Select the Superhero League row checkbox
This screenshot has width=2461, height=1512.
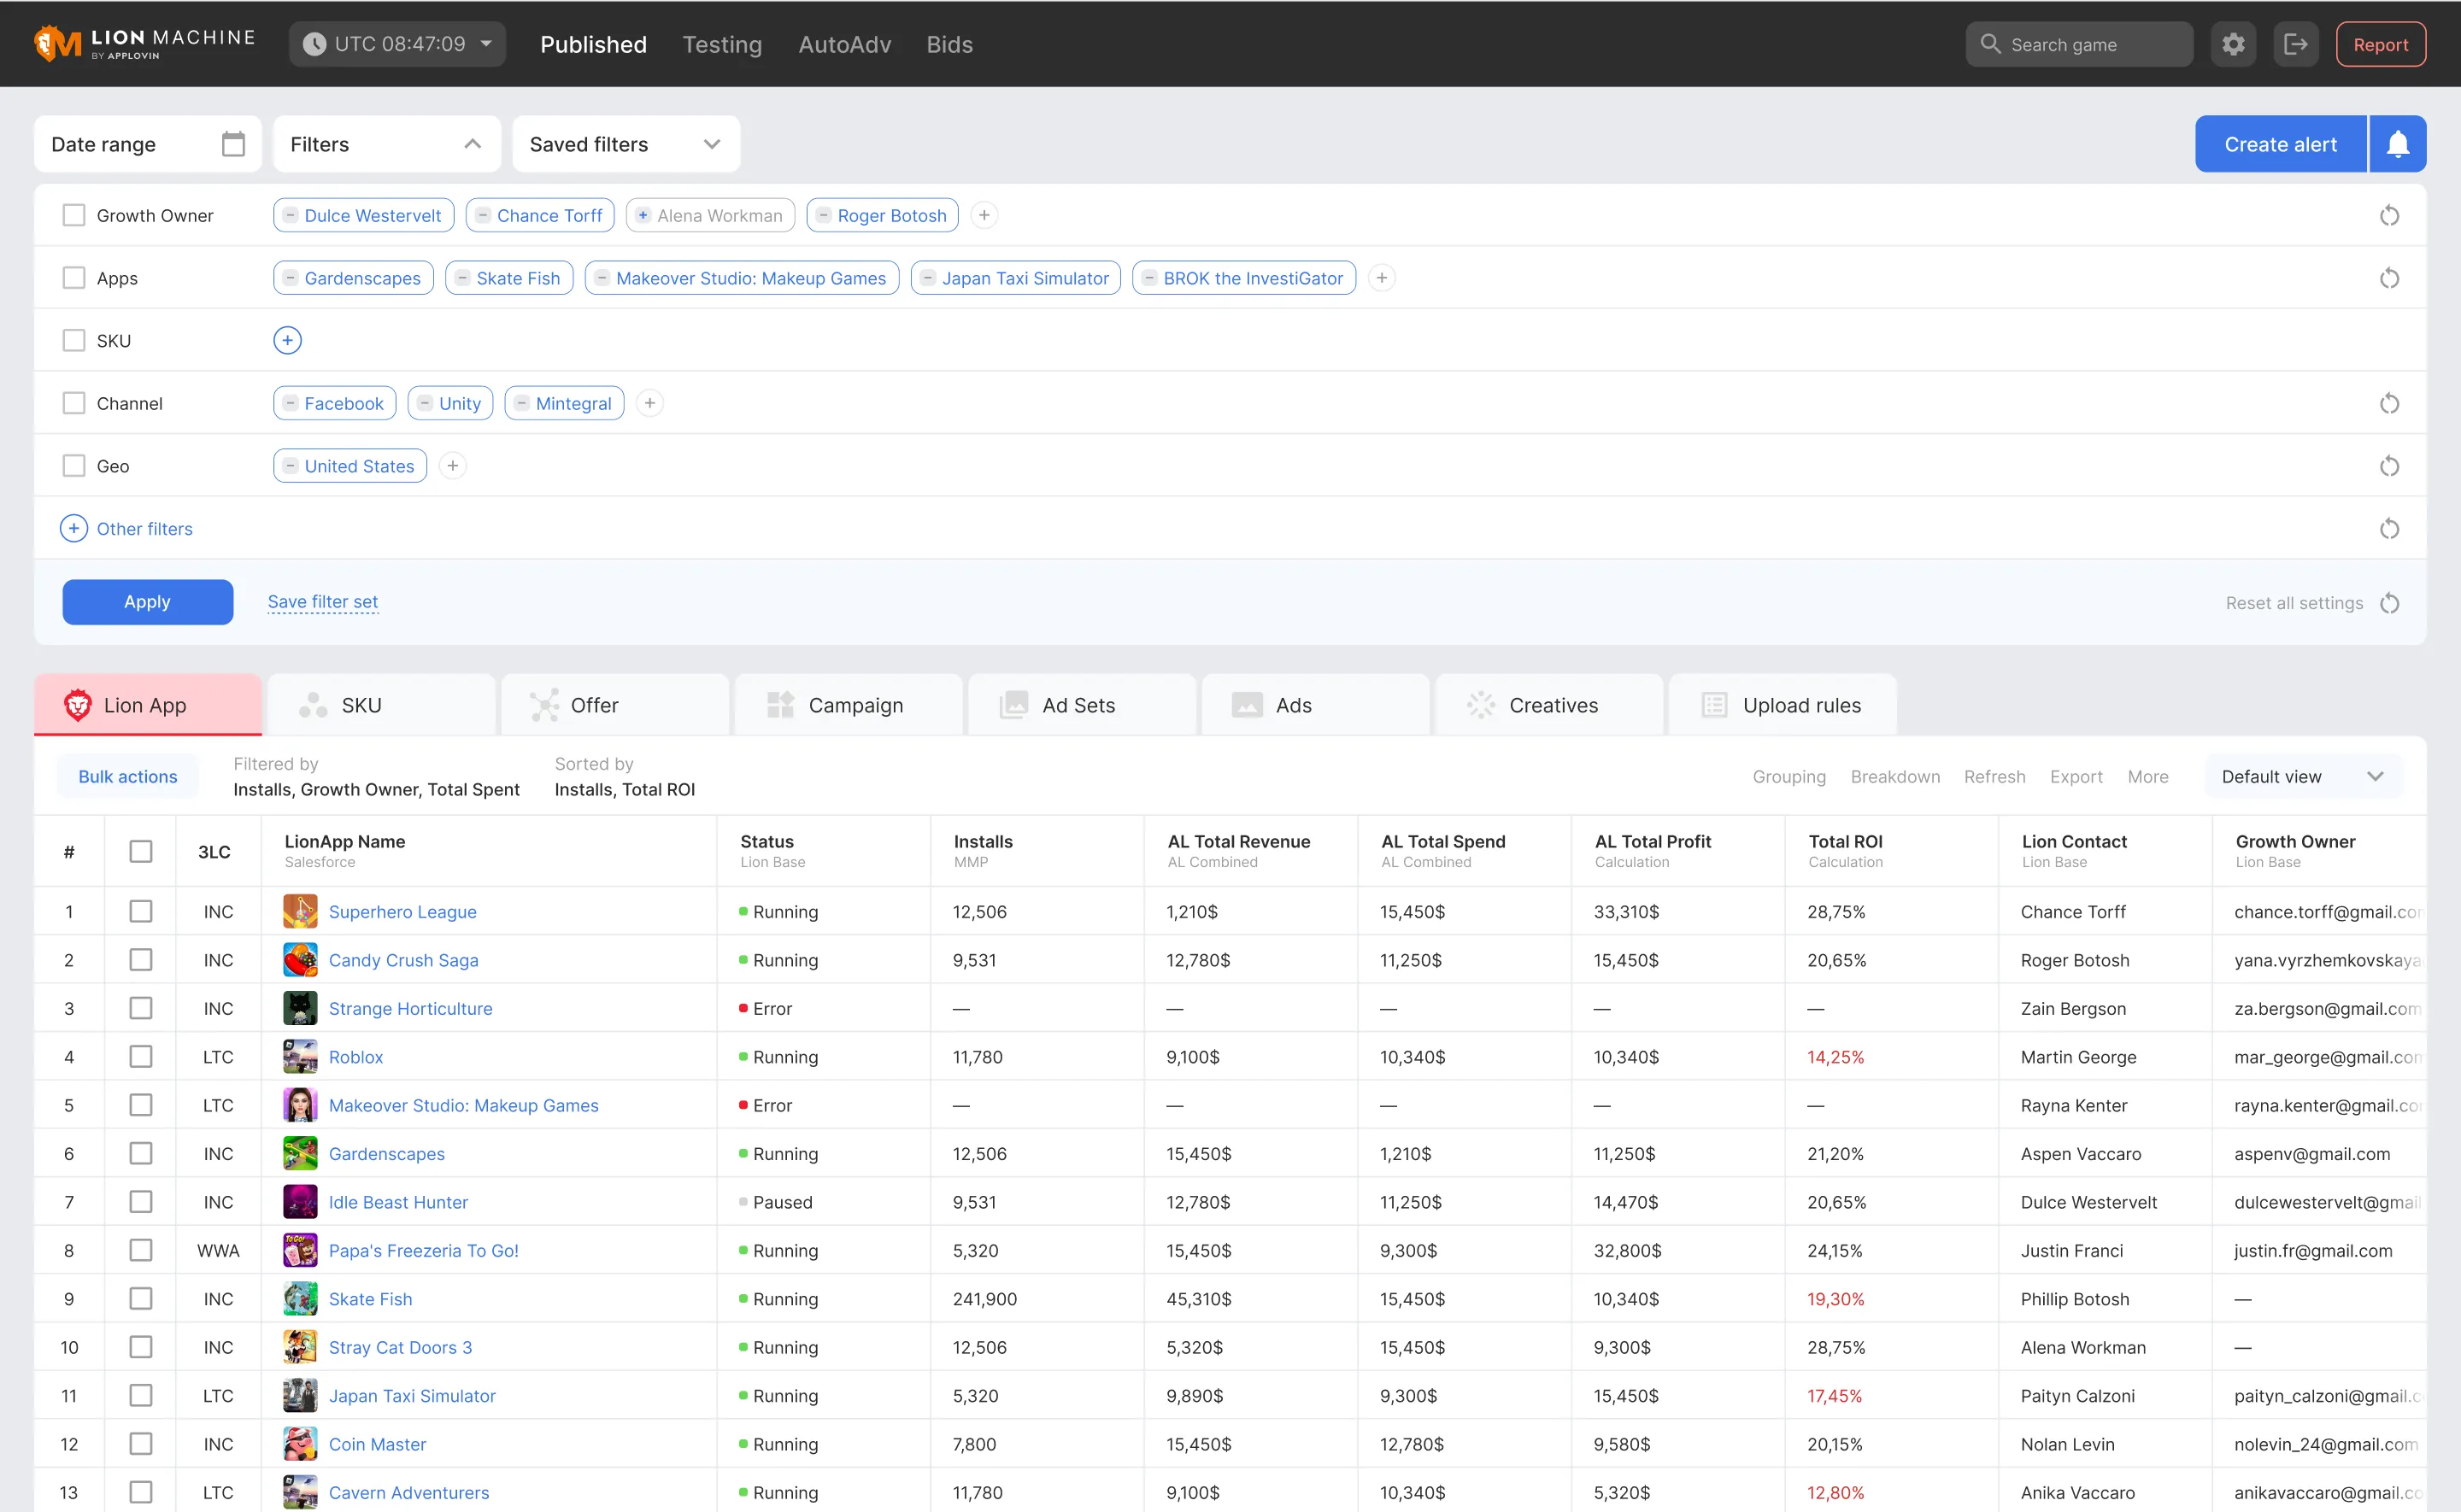pyautogui.click(x=141, y=911)
